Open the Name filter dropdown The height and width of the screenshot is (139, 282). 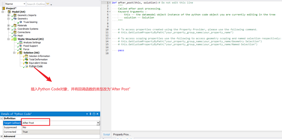point(25,4)
